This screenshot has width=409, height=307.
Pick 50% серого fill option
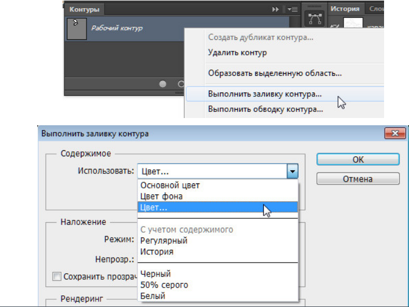[164, 285]
